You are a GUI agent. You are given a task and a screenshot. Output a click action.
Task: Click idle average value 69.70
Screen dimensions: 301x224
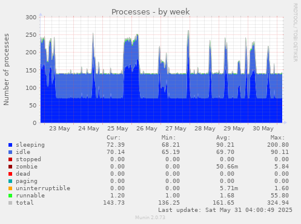[x=225, y=152]
